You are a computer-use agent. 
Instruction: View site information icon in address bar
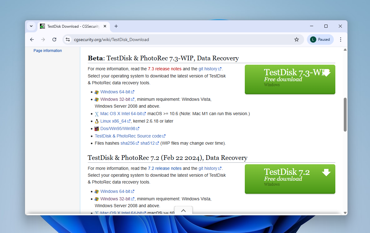(68, 40)
